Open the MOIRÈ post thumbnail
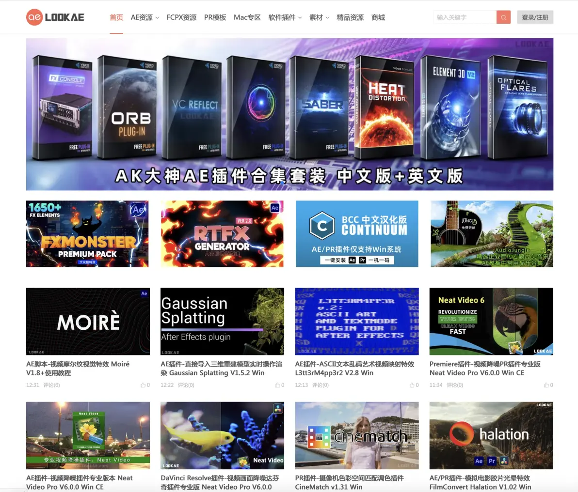This screenshot has height=492, width=578. tap(88, 322)
